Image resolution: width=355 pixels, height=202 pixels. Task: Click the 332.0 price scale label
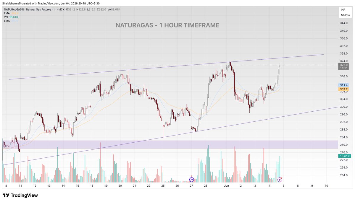pos(344,46)
